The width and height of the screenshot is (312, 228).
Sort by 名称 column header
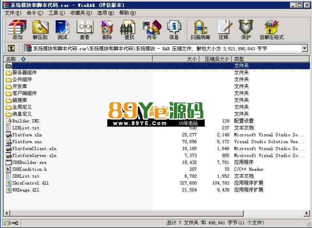coord(78,59)
